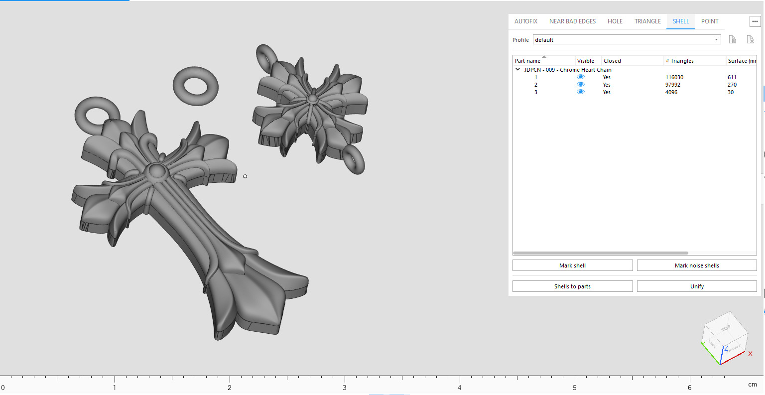
Task: Hide shell 1 using its eye icon
Action: point(580,77)
